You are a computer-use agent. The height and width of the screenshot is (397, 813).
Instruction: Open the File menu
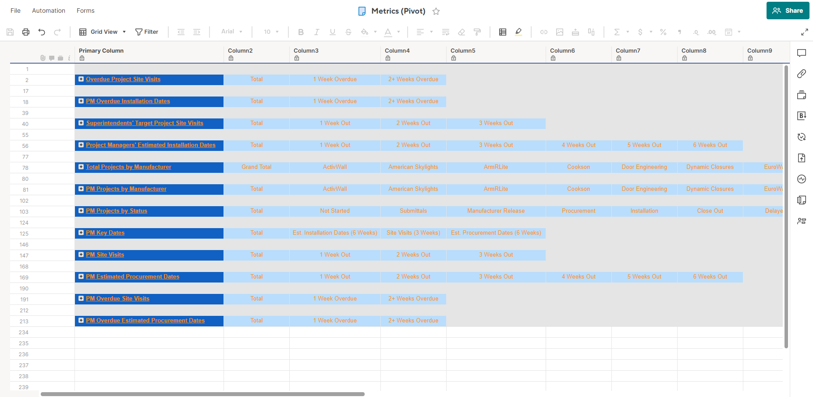(15, 11)
